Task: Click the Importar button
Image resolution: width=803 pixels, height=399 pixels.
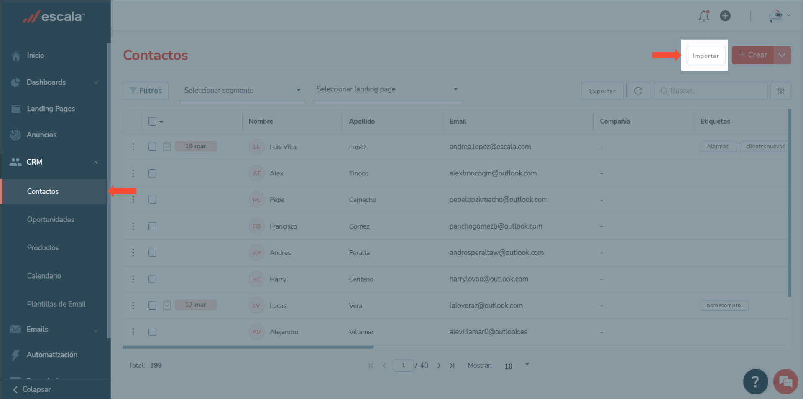Action: [706, 56]
